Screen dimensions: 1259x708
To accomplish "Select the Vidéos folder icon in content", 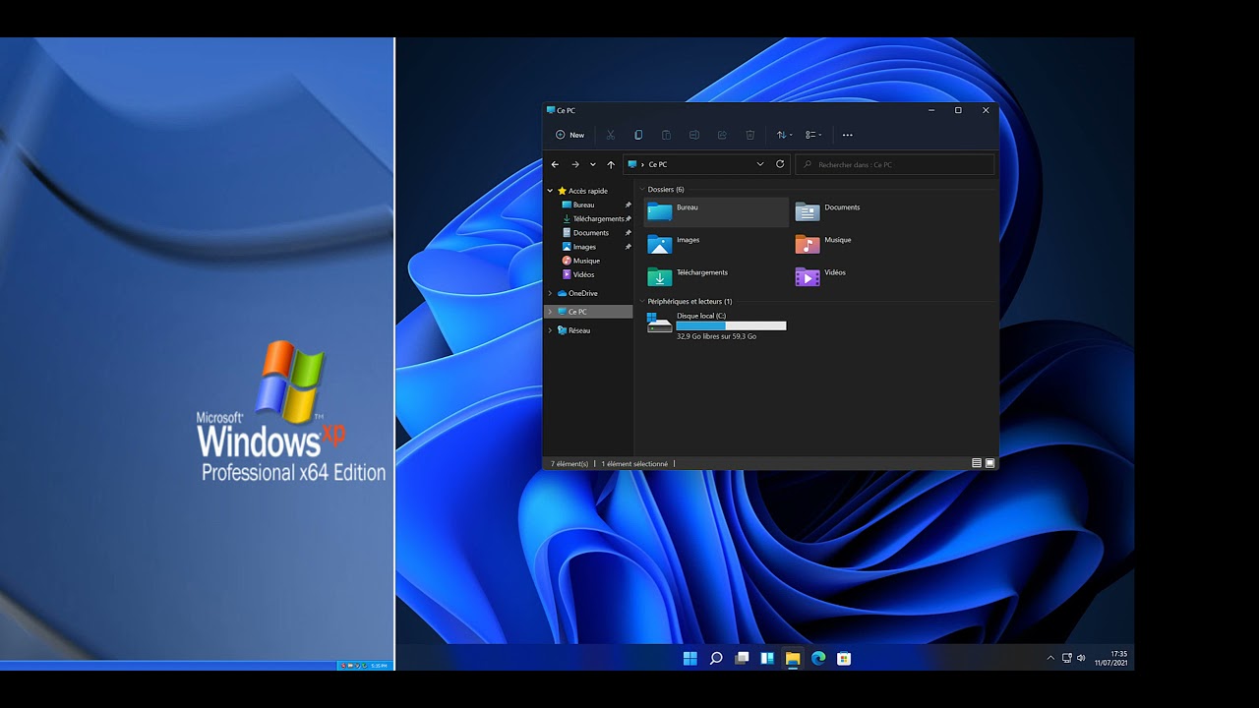I will [x=808, y=276].
